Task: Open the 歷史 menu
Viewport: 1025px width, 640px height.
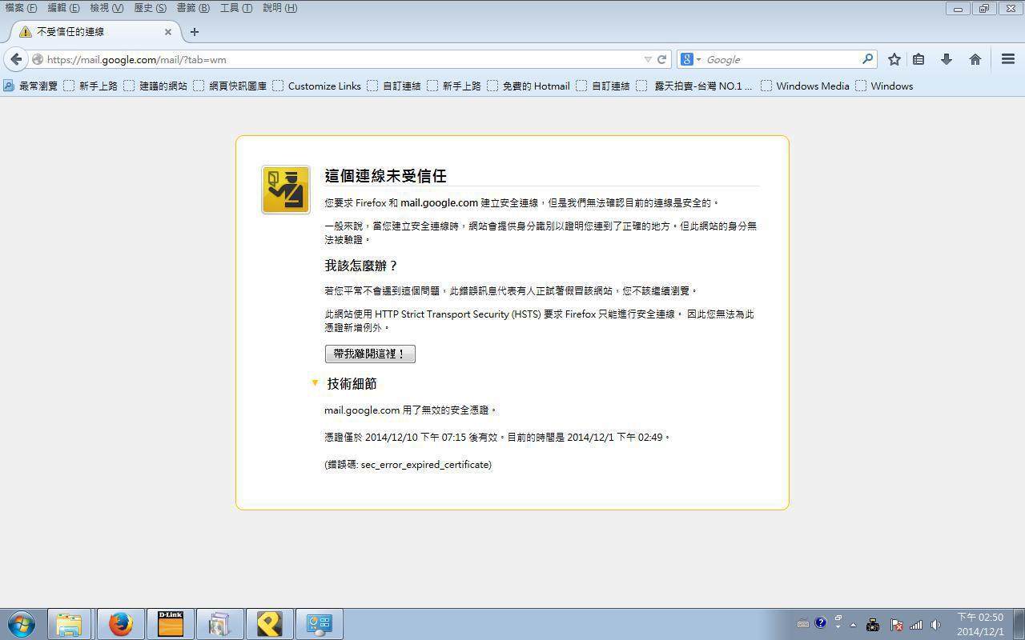Action: click(x=150, y=8)
